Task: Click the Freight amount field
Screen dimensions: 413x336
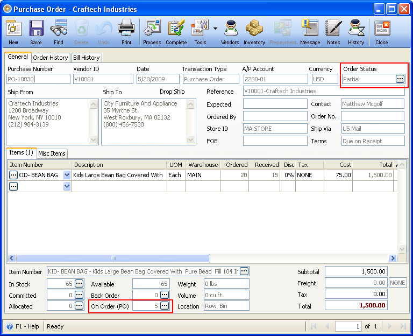Action: 356,283
